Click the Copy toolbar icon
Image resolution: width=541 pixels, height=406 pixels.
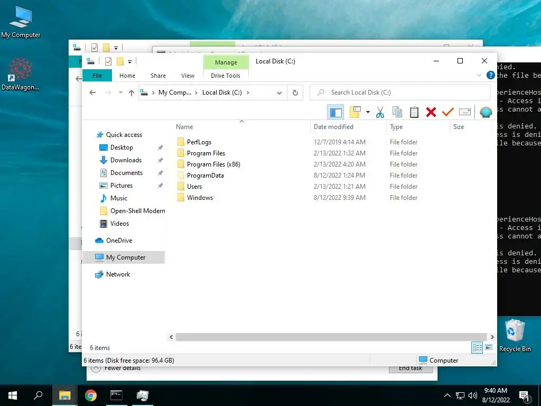point(397,112)
